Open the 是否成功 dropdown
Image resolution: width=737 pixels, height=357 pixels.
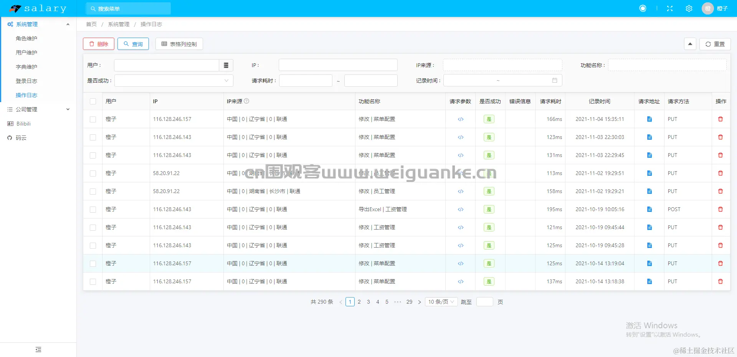coord(174,81)
